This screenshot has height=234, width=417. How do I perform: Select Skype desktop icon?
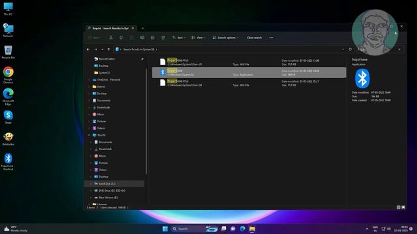coord(8,117)
